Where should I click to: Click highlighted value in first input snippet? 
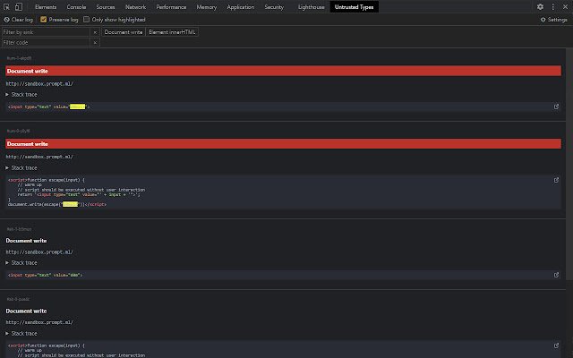click(78, 107)
